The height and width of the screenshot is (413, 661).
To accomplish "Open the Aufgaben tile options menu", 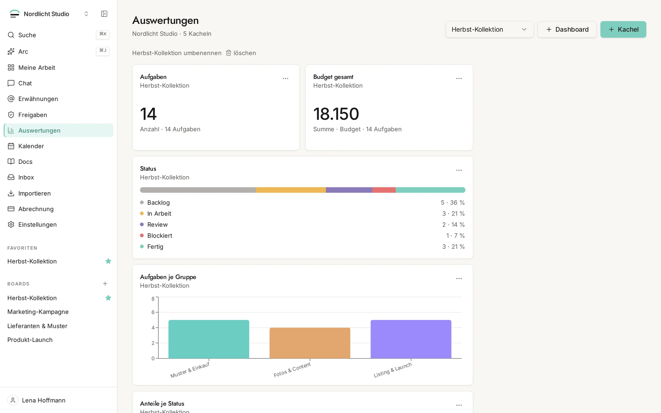I will [286, 78].
